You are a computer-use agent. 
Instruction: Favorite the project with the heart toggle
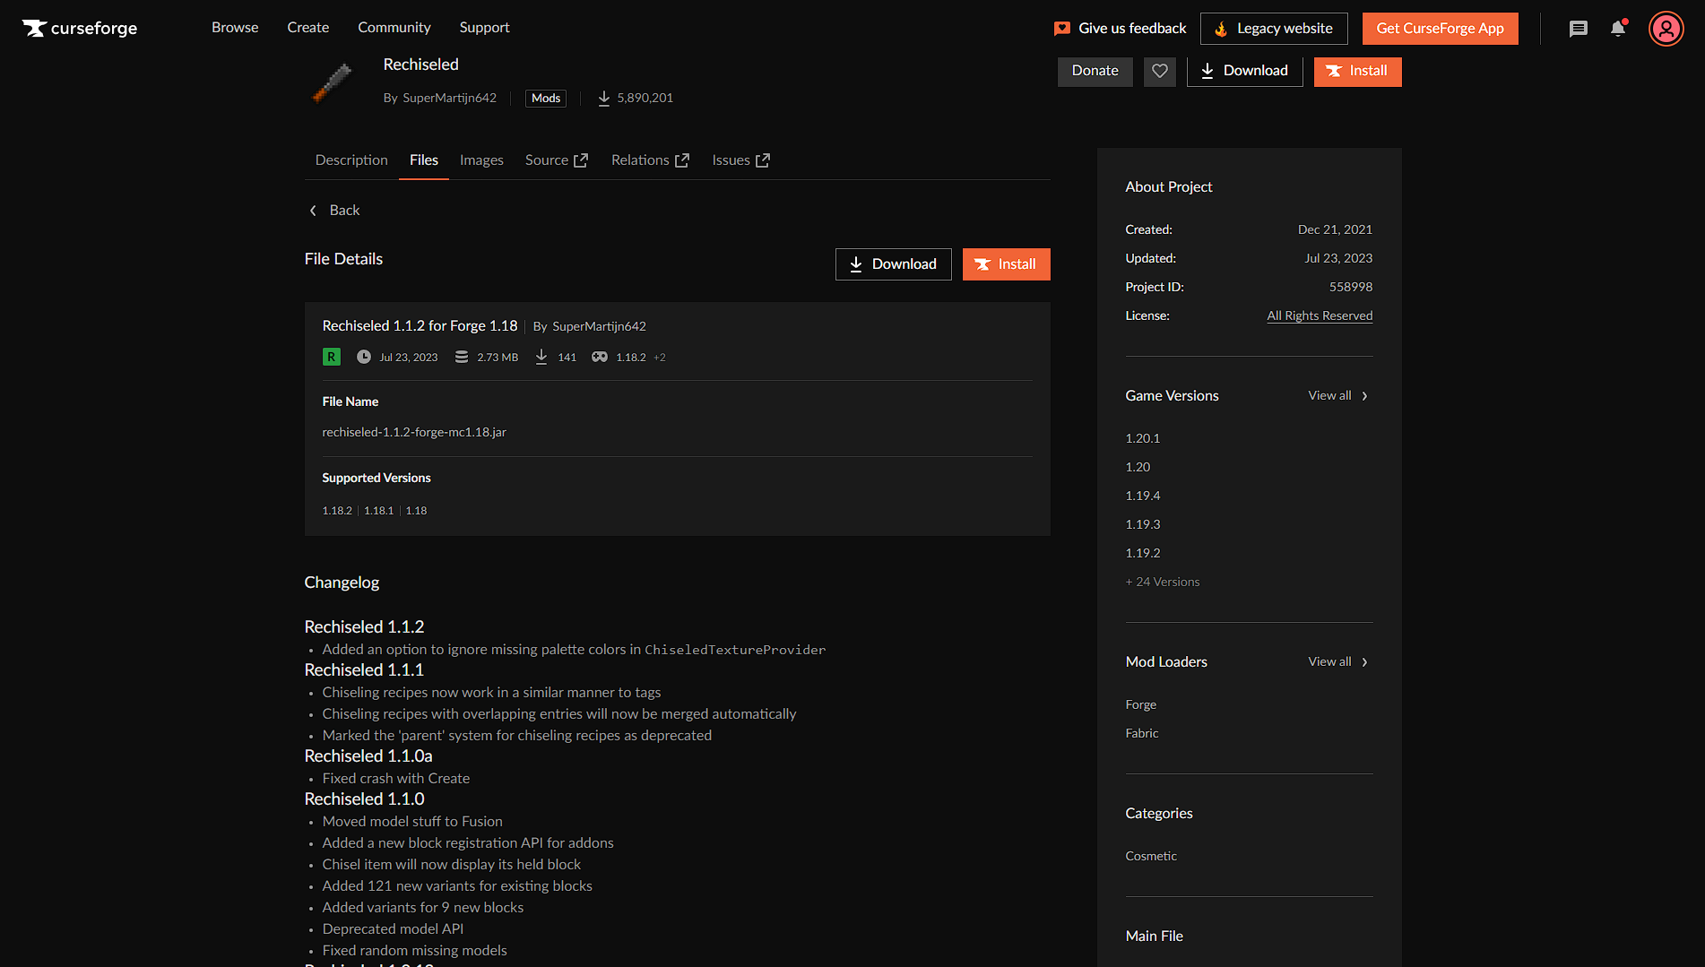pyautogui.click(x=1159, y=71)
